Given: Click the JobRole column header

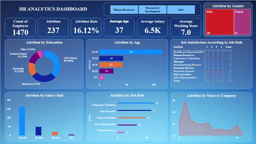Looking at the screenshot, I should 178,47.
